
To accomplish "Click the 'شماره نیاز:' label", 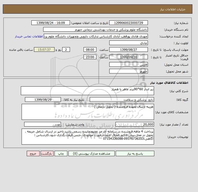I will pyautogui.click(x=181, y=23).
